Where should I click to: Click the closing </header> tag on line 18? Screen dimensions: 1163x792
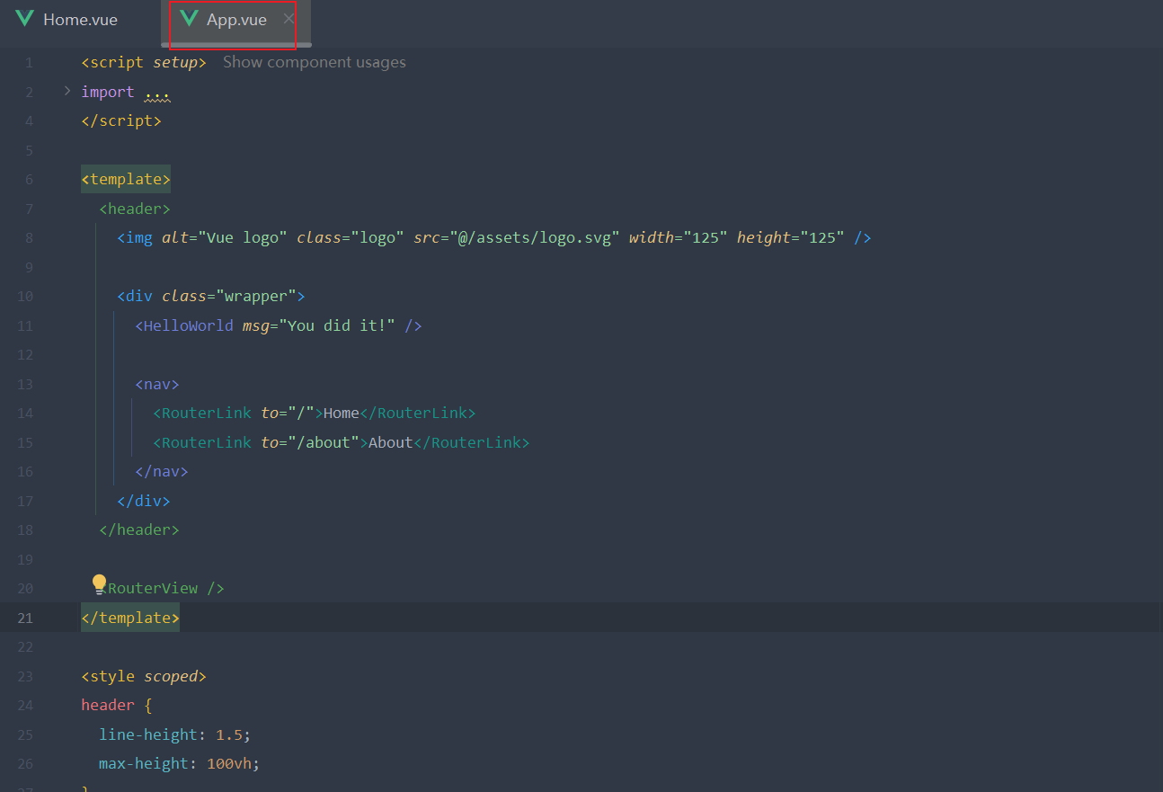coord(139,529)
